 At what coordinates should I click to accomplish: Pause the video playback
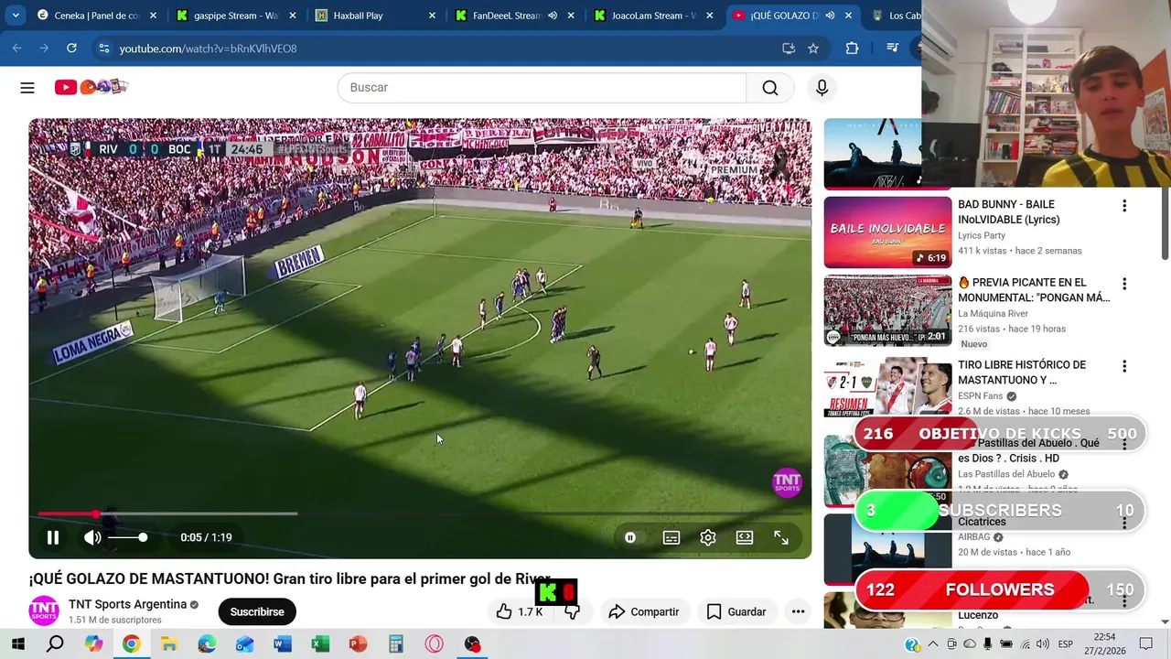53,537
